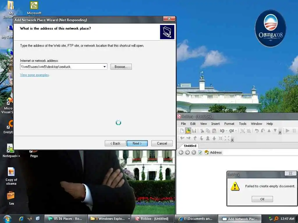
Task: Click camera zoom out arrow icon
Action: point(214,138)
